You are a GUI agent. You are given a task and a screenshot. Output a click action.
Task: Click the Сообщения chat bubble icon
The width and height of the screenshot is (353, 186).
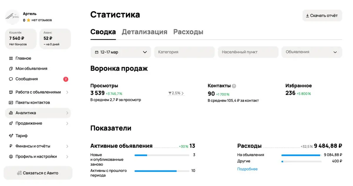coord(11,79)
